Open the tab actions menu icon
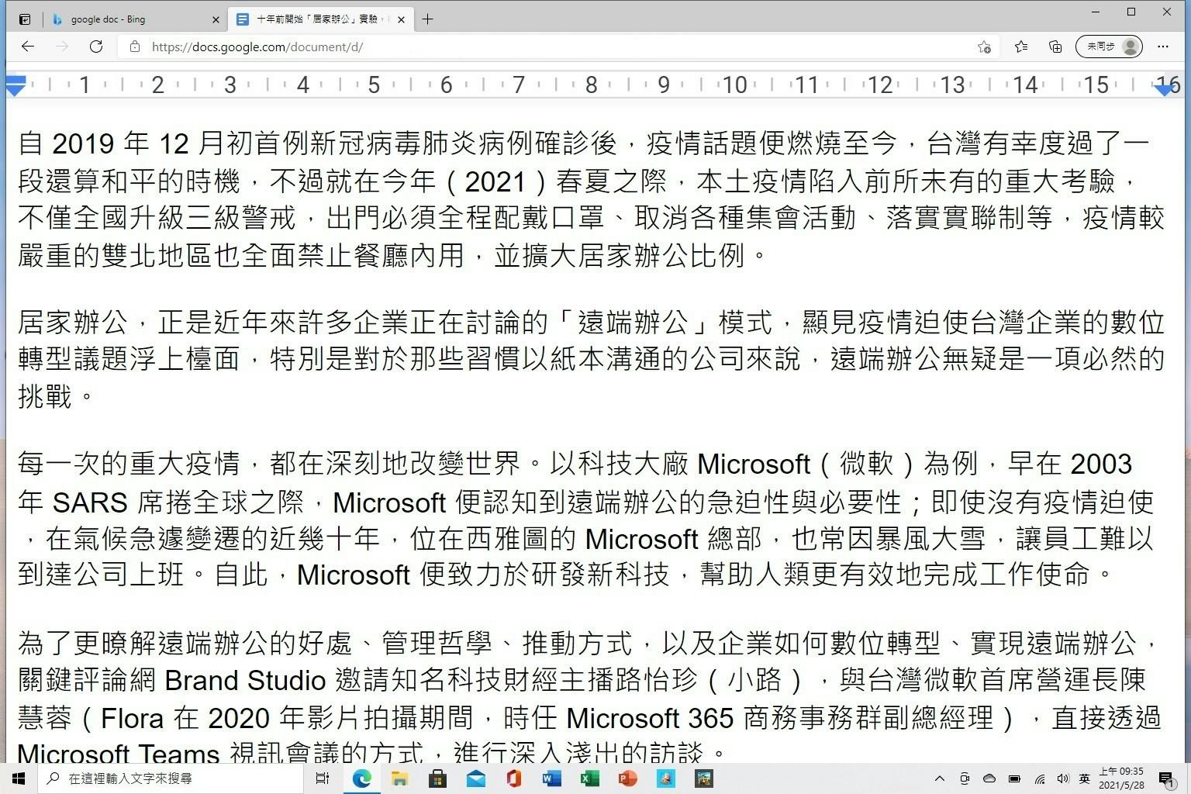The width and height of the screenshot is (1191, 794). (25, 19)
